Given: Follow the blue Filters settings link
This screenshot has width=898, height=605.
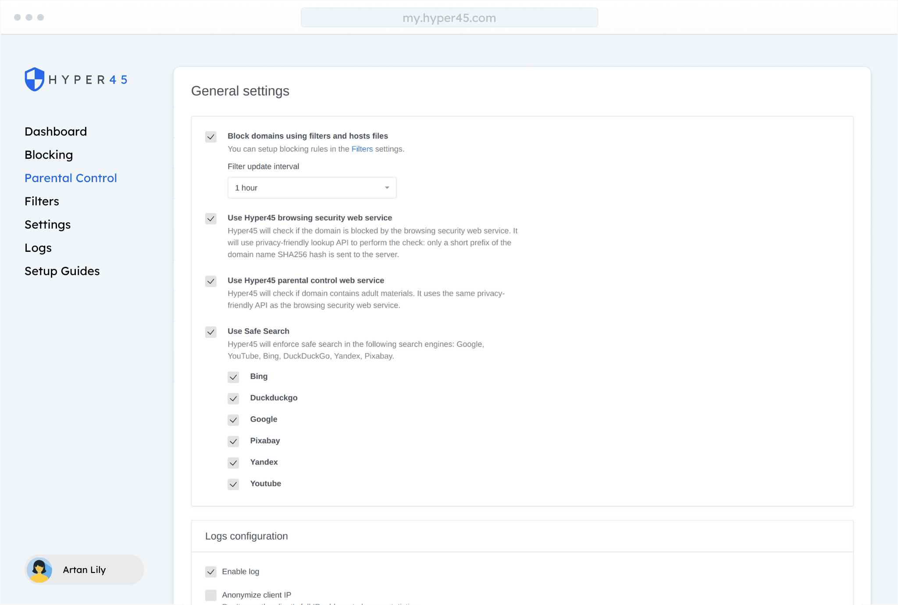Looking at the screenshot, I should point(362,149).
